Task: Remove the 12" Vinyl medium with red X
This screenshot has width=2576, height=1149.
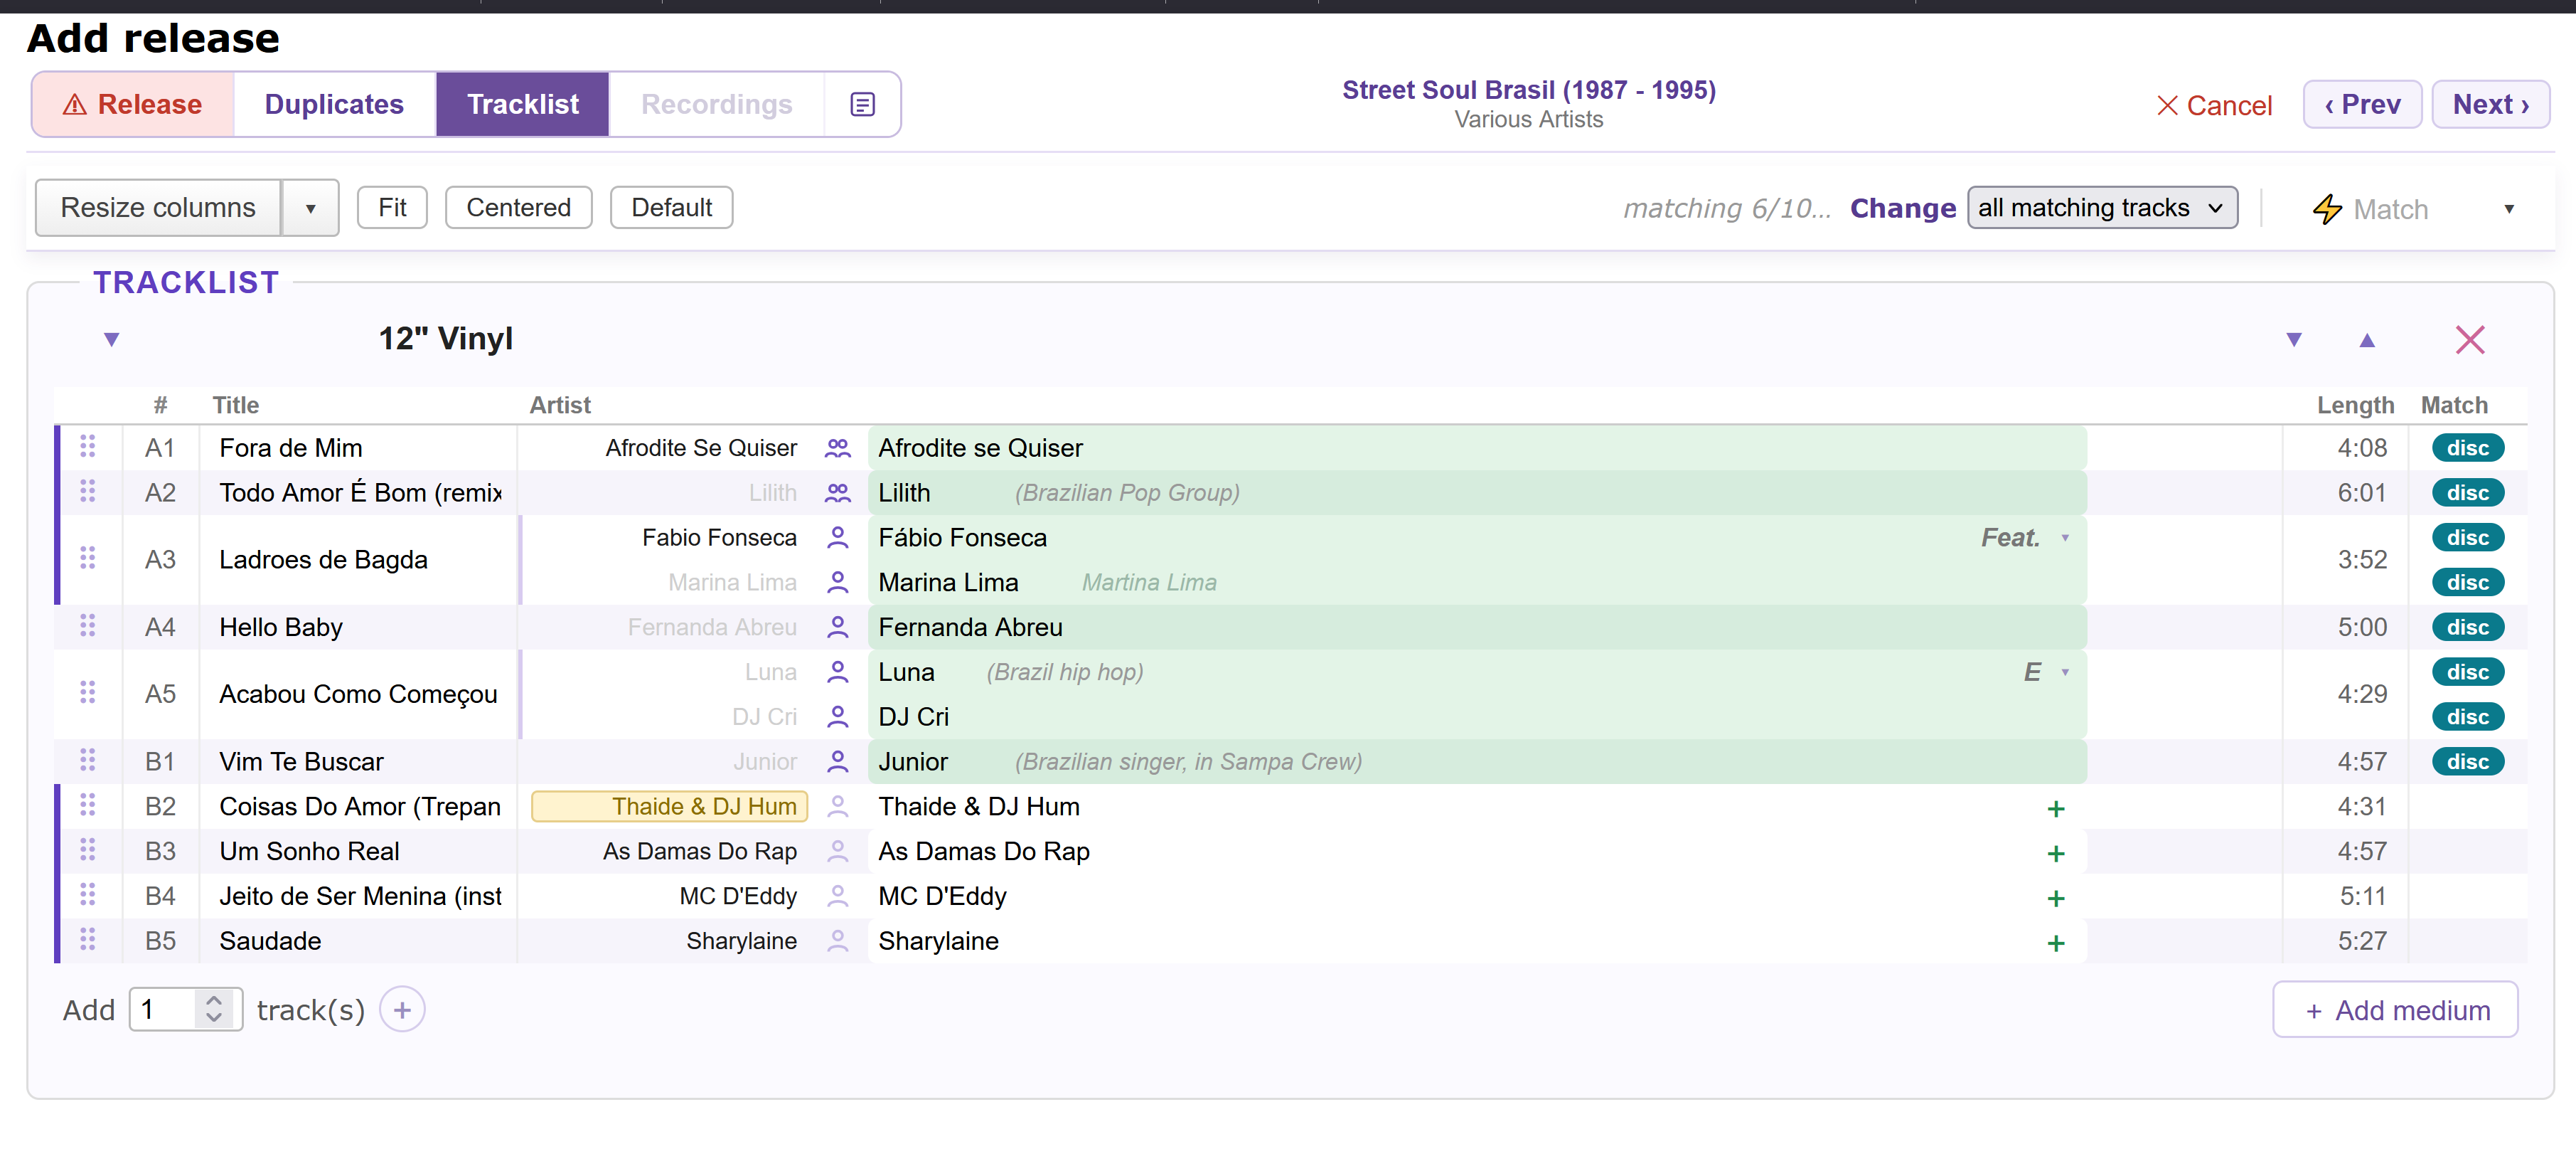Action: [2469, 339]
